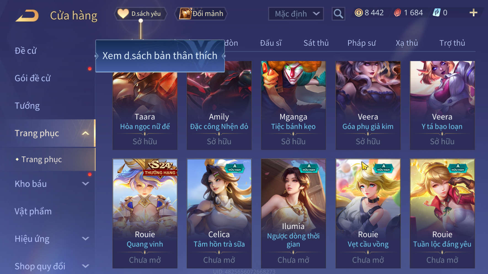Tap the plus icon to add currency
The image size is (488, 274).
(x=473, y=13)
